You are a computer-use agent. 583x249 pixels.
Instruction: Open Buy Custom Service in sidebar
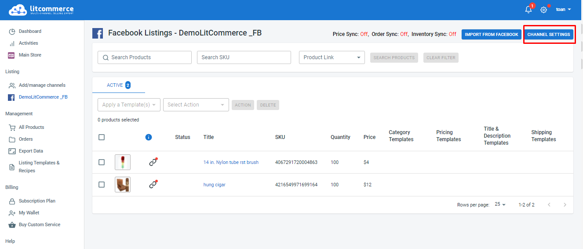point(40,225)
